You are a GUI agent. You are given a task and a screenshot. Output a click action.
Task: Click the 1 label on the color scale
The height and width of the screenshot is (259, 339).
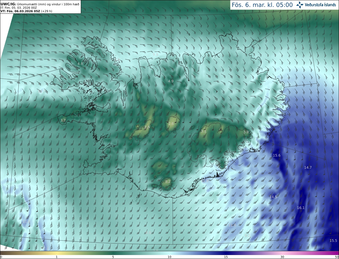coord(57,257)
